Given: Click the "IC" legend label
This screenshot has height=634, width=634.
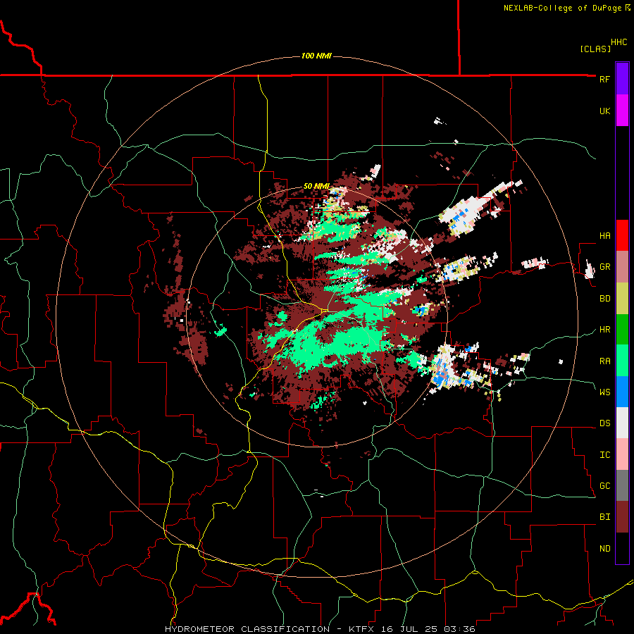Looking at the screenshot, I should pyautogui.click(x=604, y=455).
